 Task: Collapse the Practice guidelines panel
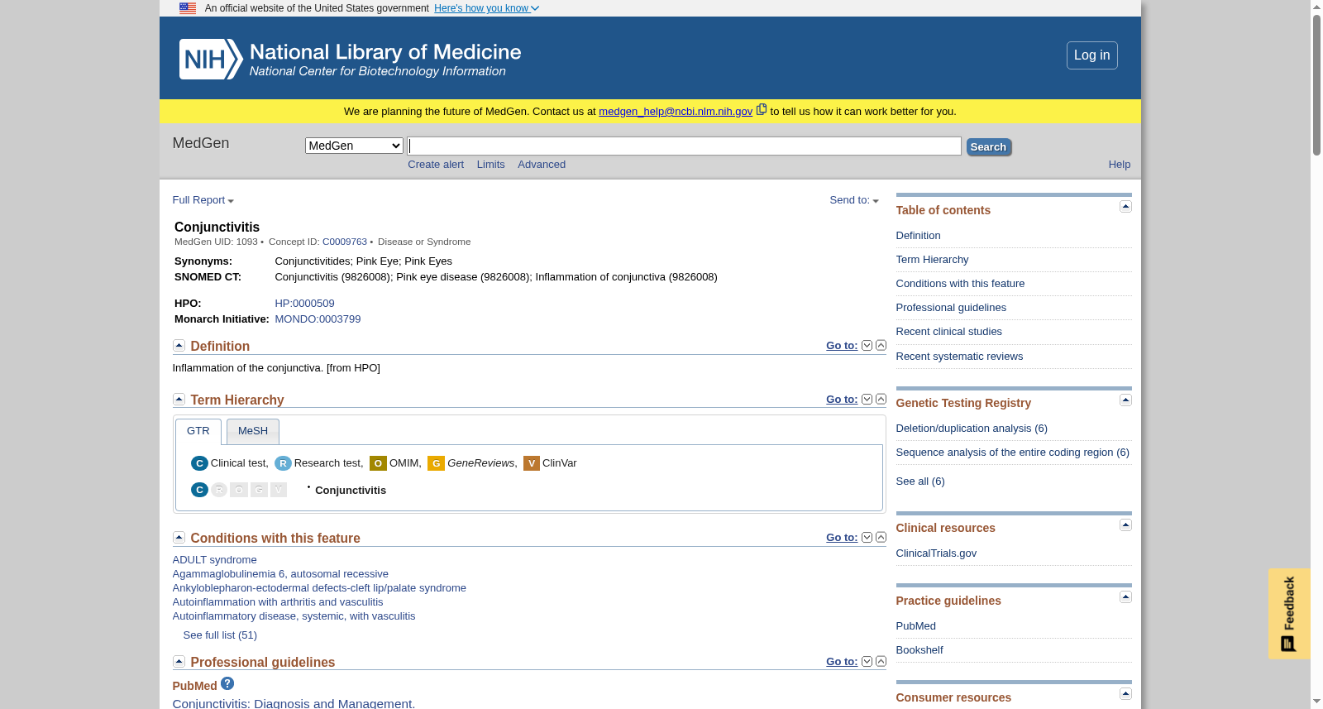(1125, 596)
